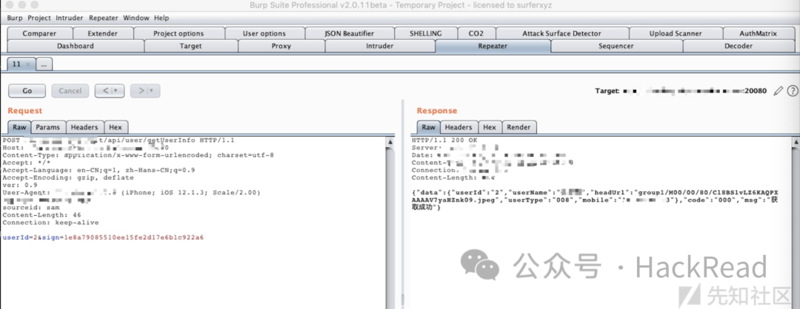Open the Window menu

(136, 18)
